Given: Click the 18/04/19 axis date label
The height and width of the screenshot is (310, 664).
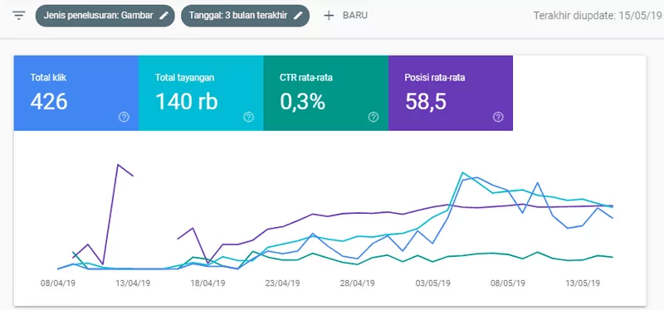Looking at the screenshot, I should [208, 283].
